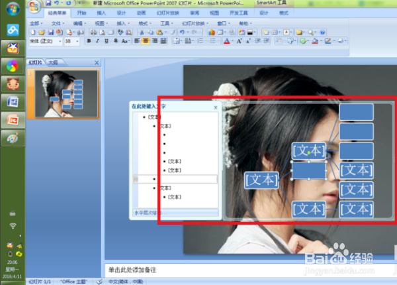Switch to the 审阅 ribbon tab

[x=195, y=13]
